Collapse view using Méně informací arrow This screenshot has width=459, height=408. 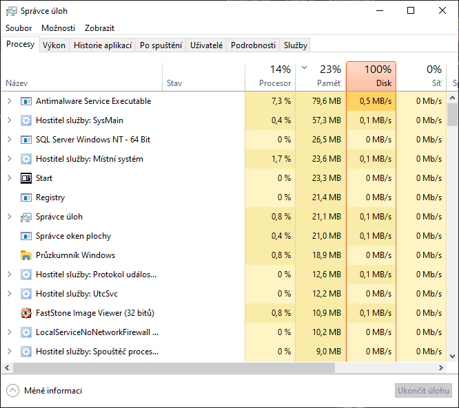click(12, 391)
